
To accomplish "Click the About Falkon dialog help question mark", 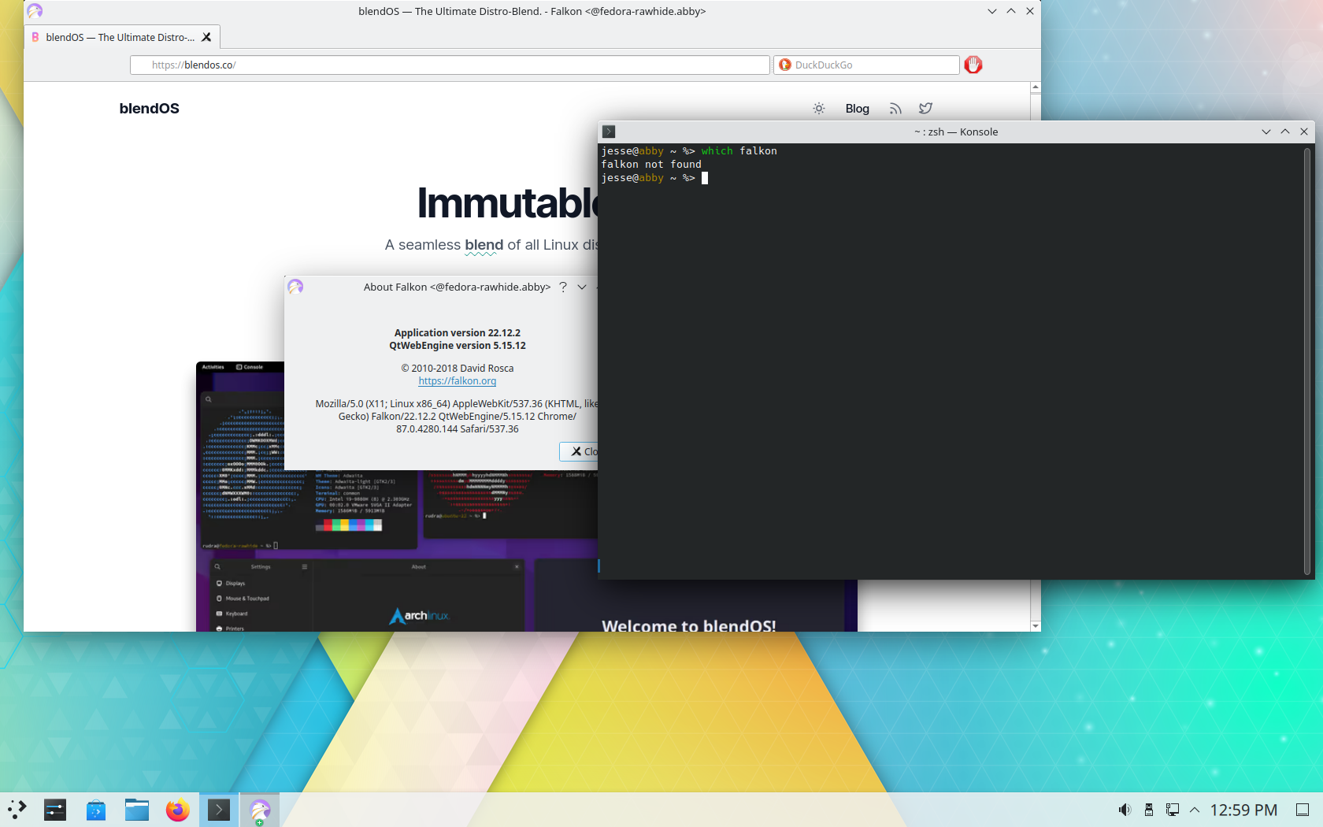I will 562,287.
